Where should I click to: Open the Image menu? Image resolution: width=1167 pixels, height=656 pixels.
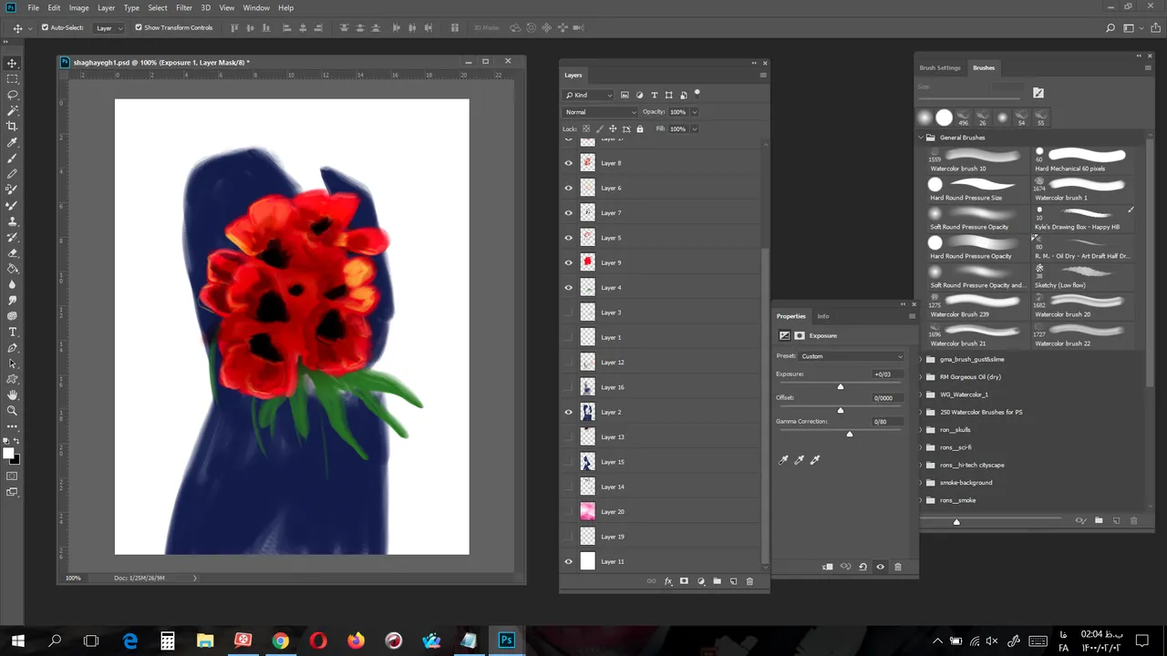(79, 7)
